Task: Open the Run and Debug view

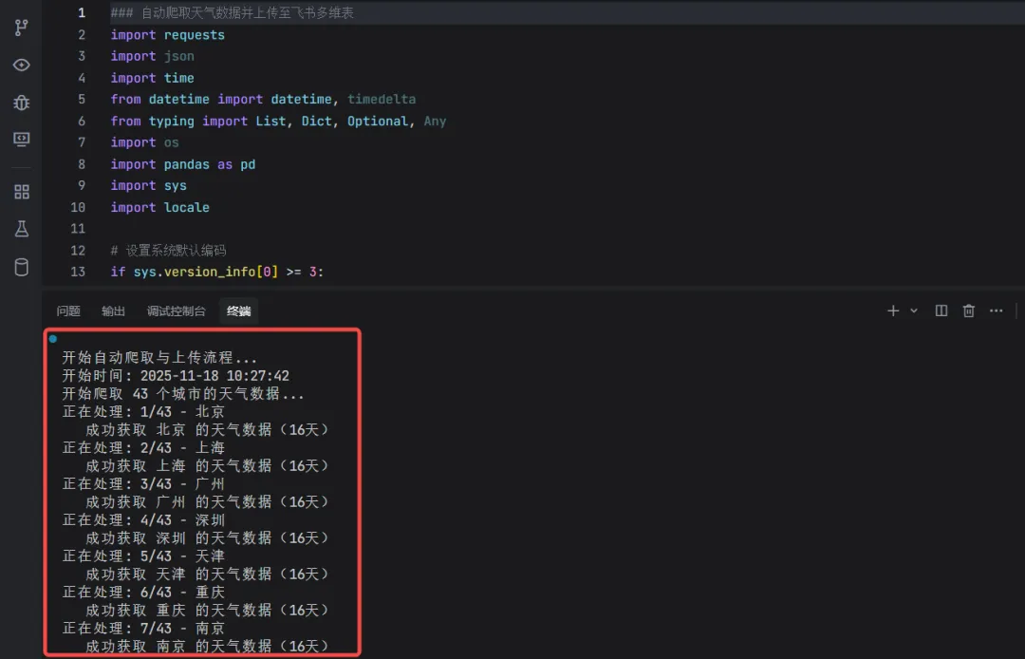Action: point(21,103)
